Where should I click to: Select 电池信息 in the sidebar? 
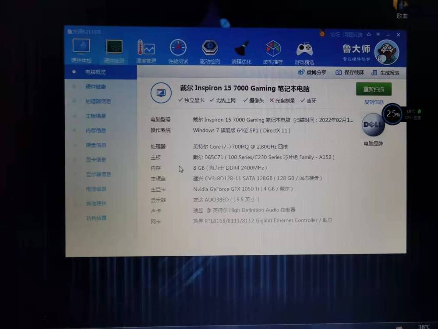(96, 189)
